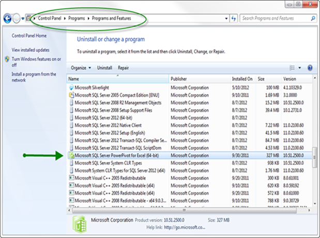
Task: Select Programs in the breadcrumb path
Action: click(77, 19)
